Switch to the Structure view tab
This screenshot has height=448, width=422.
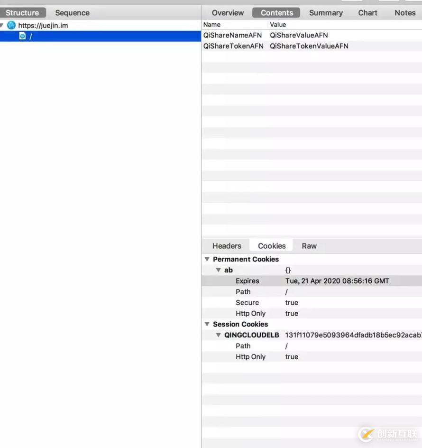click(x=23, y=13)
